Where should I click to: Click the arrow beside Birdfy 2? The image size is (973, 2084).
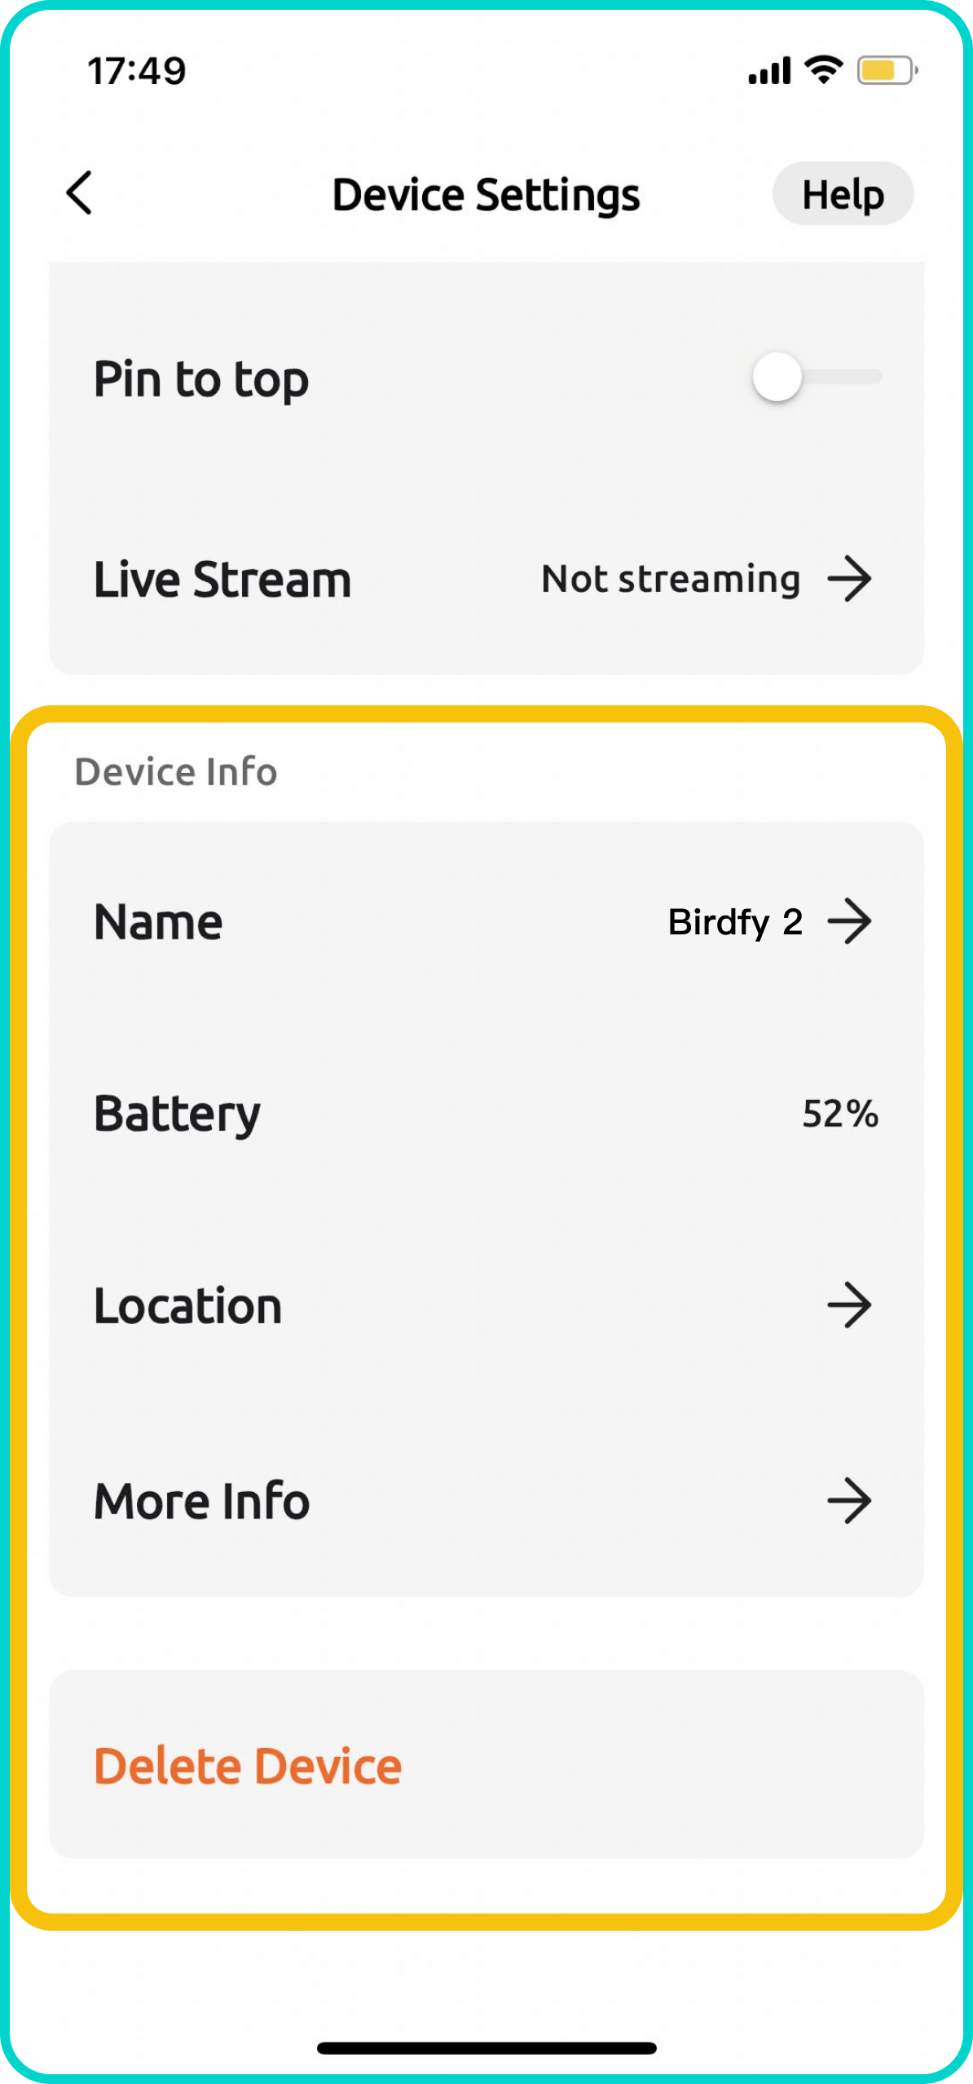tap(849, 921)
